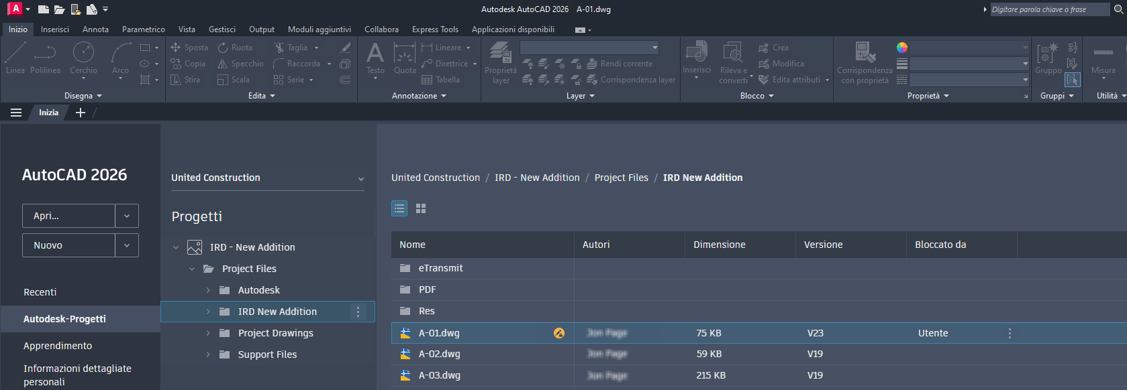Expand the Autodesk folder

click(x=208, y=290)
